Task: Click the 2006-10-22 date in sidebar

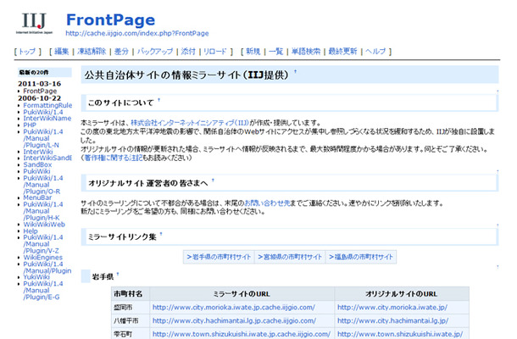Action: (39, 98)
